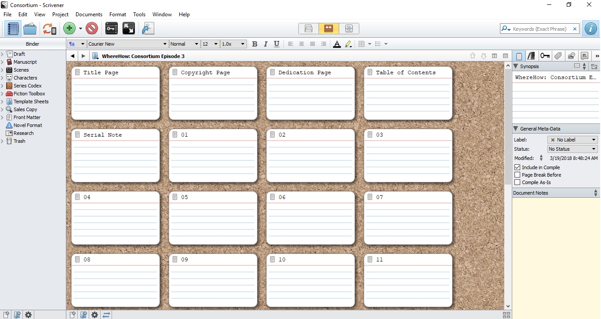Open the References inspector pane

point(531,56)
